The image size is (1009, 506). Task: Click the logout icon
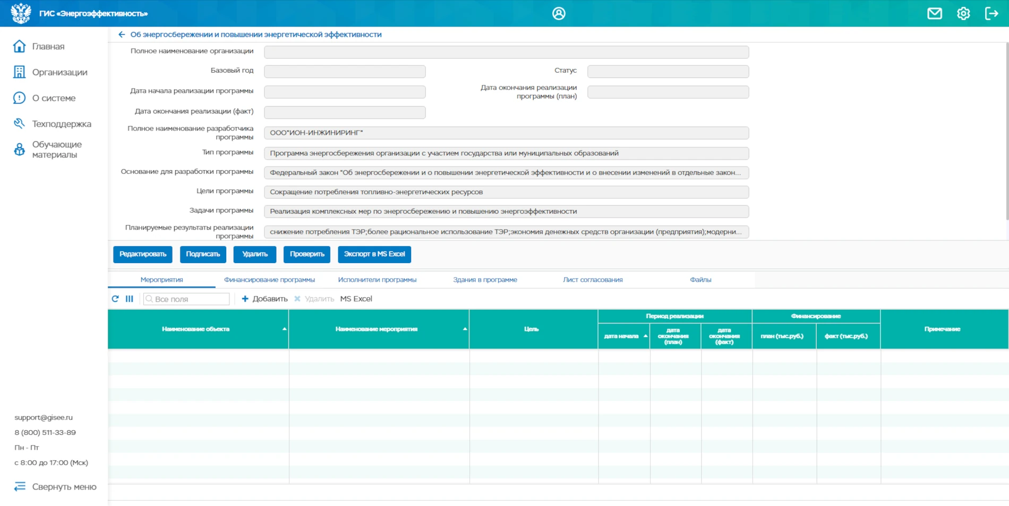pos(991,13)
